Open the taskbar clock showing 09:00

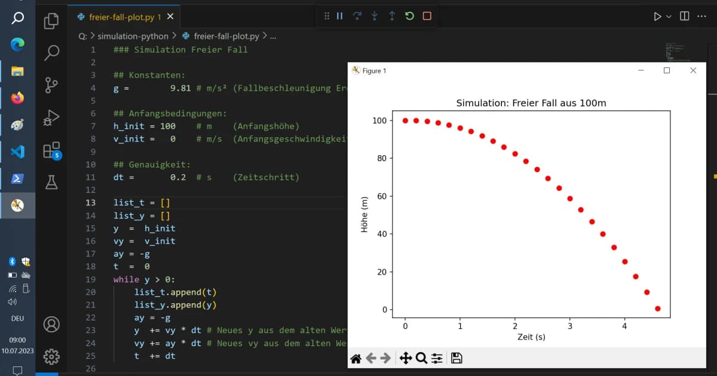(17, 344)
